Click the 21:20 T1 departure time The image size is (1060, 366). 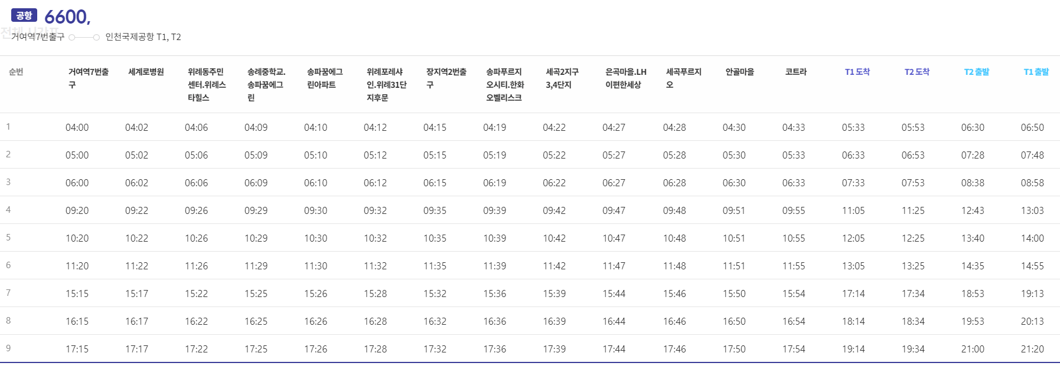tap(1032, 349)
